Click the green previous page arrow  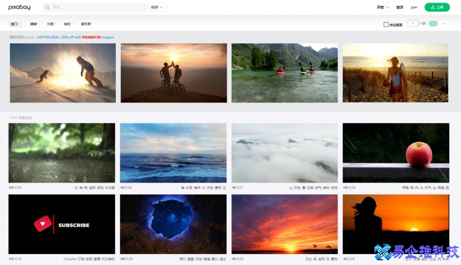[433, 23]
